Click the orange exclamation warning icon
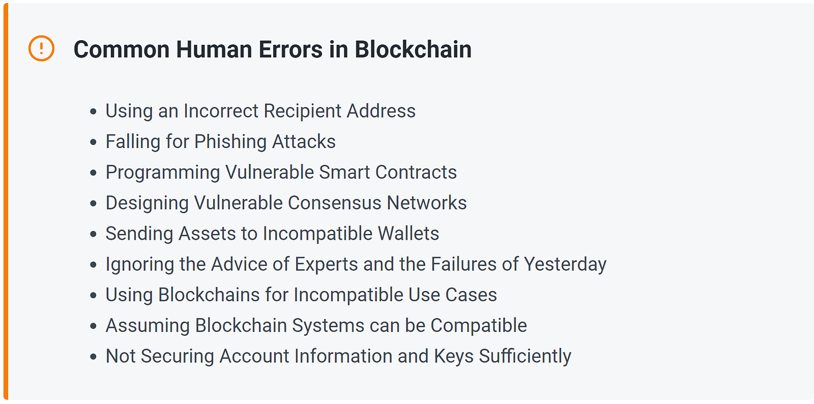 [41, 49]
